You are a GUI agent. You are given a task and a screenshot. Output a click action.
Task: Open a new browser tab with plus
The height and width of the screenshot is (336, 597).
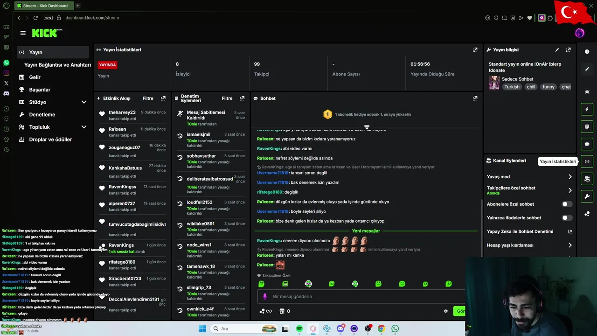click(x=78, y=6)
